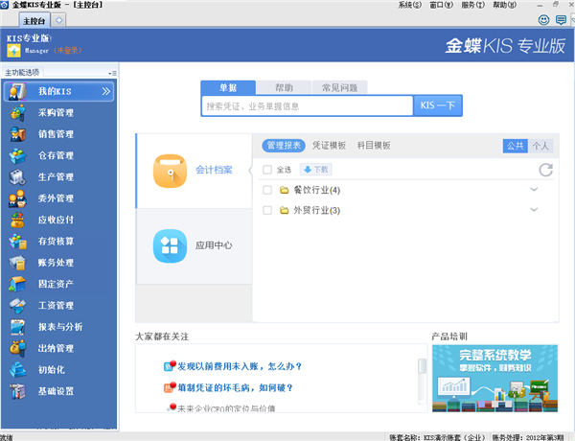Expand the 餐饮行业 row chevron
The image size is (575, 441).
(x=534, y=190)
